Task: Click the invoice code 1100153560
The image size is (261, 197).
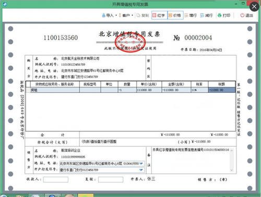Action: (x=61, y=38)
